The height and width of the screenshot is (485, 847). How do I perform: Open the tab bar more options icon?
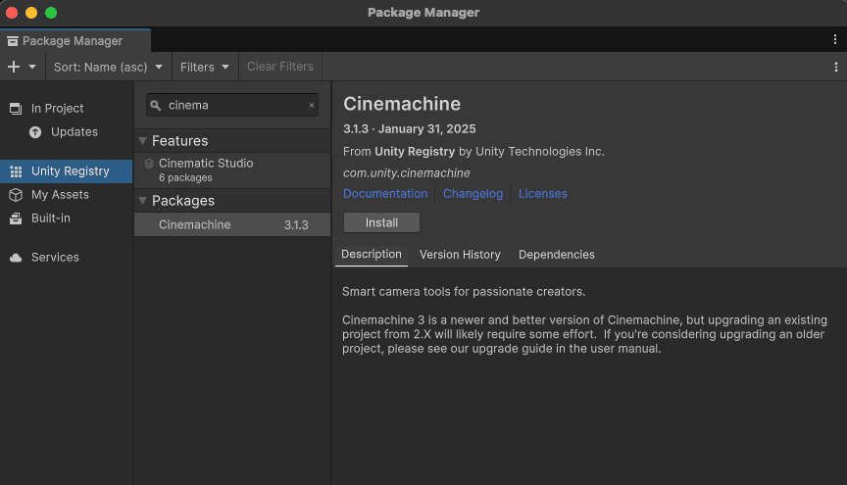click(834, 39)
